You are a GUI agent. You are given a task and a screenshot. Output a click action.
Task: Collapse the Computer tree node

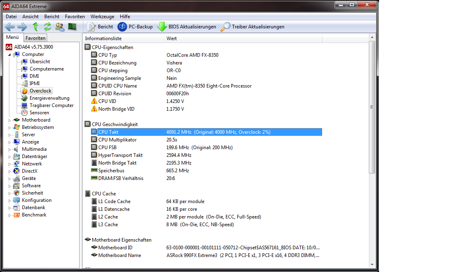pos(9,55)
